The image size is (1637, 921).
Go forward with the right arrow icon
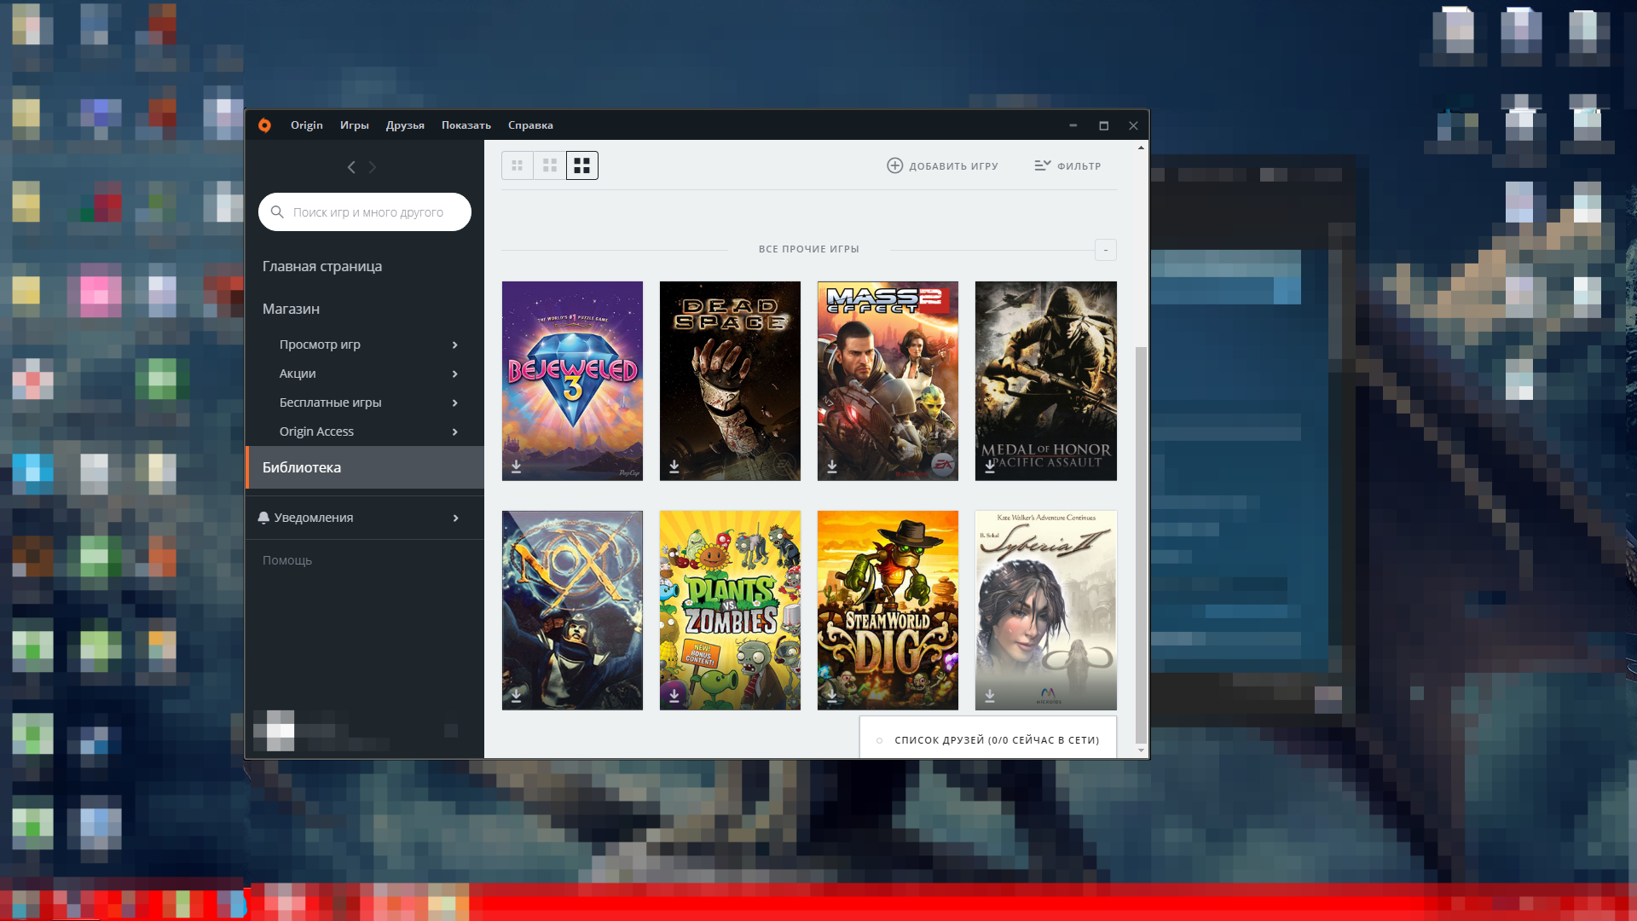[373, 167]
